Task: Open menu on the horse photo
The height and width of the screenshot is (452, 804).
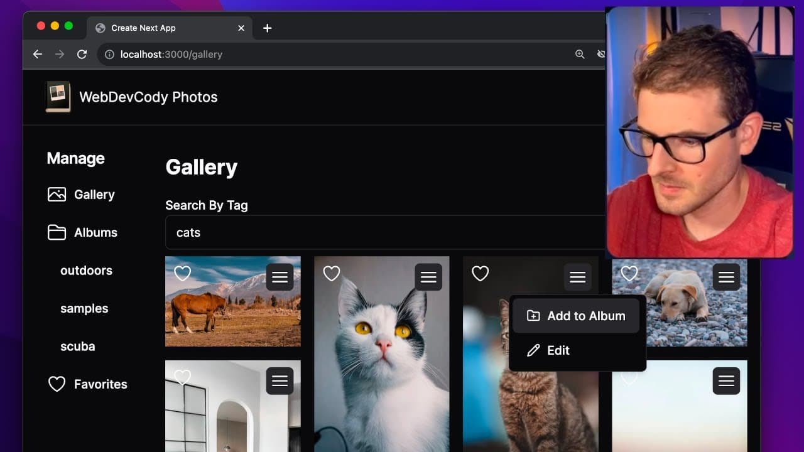Action: (x=280, y=277)
